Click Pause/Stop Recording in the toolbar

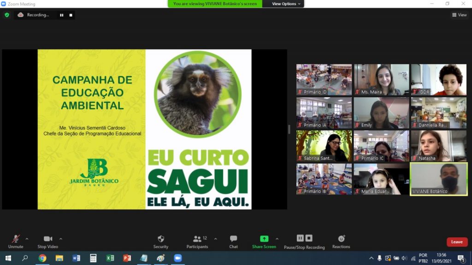pyautogui.click(x=304, y=241)
